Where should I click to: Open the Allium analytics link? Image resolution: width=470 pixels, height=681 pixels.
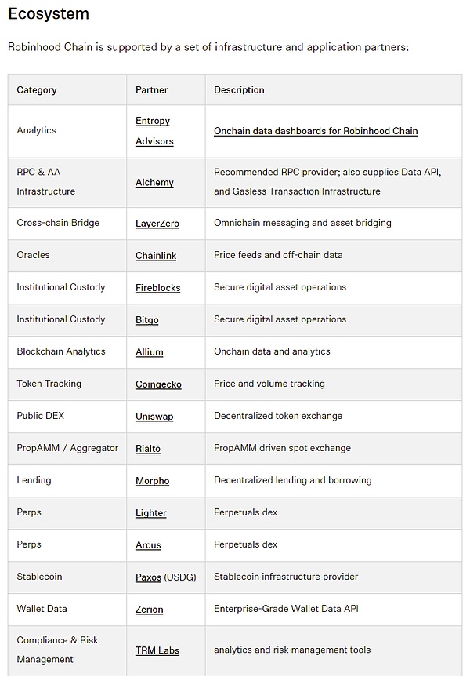149,351
